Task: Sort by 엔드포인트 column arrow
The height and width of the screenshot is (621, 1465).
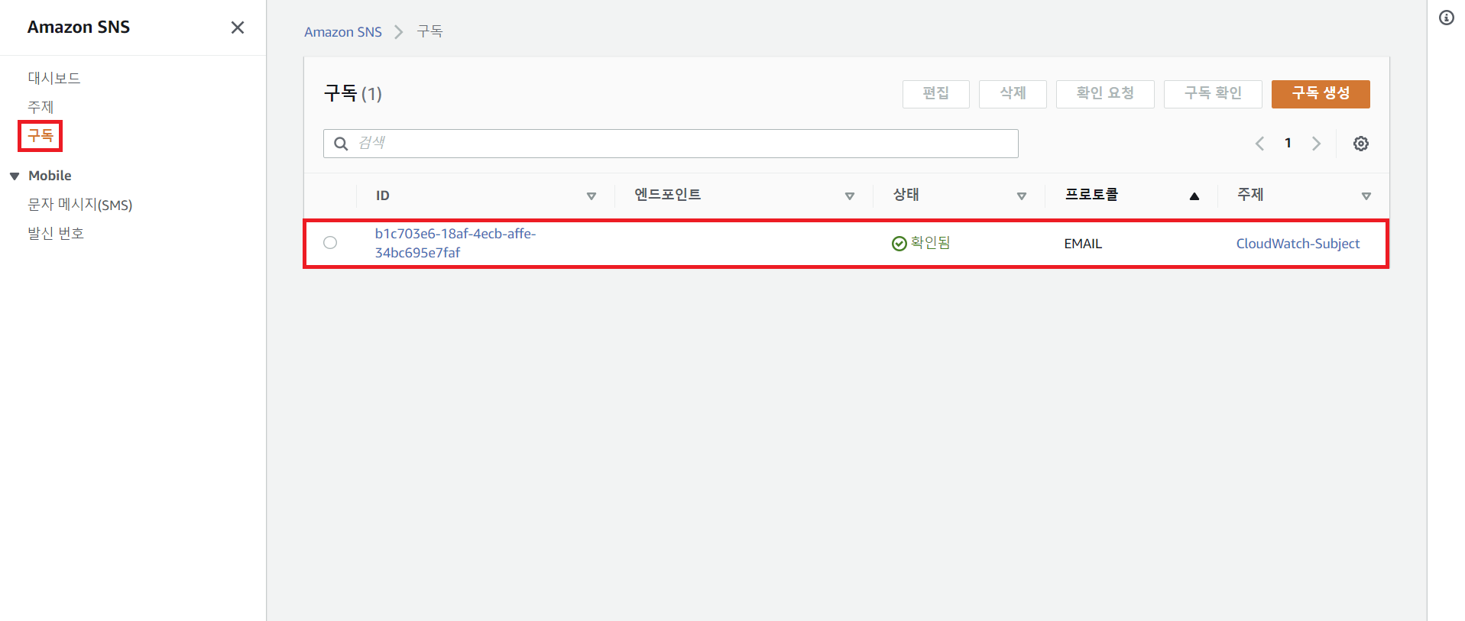Action: [850, 196]
